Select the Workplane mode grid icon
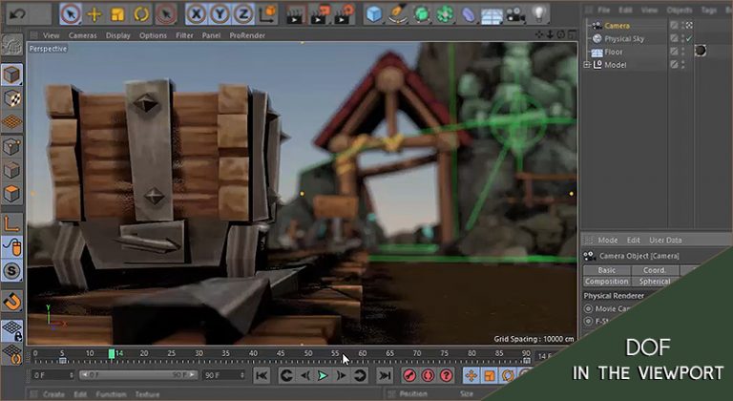Viewport: 733px width, 401px height. point(11,121)
